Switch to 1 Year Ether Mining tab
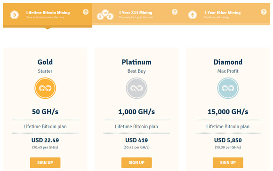This screenshot has height=171, width=273. coord(225,14)
